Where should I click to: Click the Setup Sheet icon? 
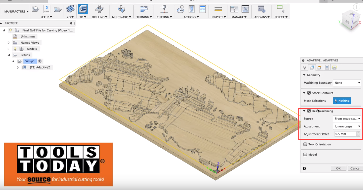[203, 9]
